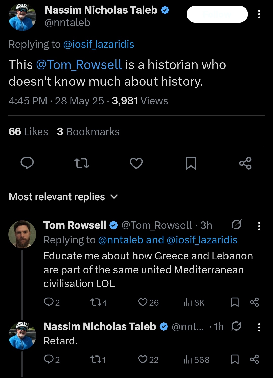Bookmark the main Taleb tweet
The image size is (273, 378).
click(191, 163)
